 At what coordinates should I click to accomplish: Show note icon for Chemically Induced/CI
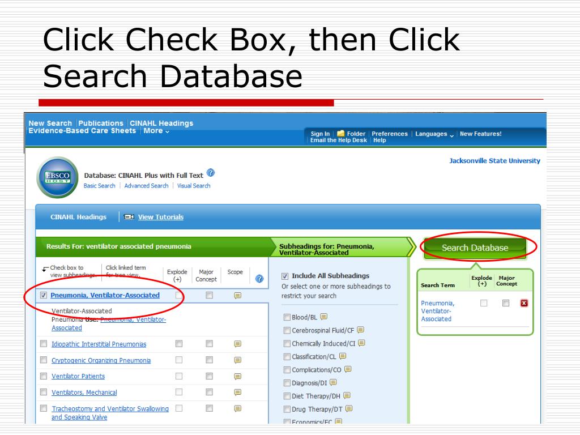click(362, 343)
